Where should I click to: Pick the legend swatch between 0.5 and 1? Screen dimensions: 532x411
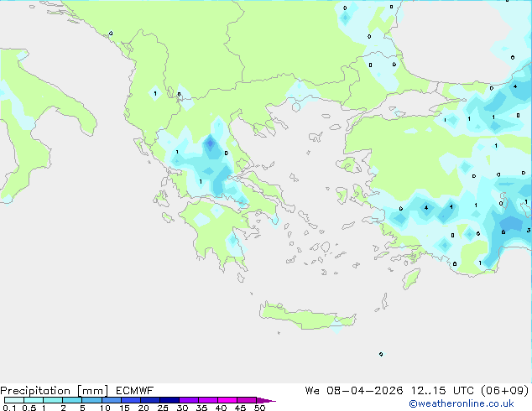tap(34, 400)
